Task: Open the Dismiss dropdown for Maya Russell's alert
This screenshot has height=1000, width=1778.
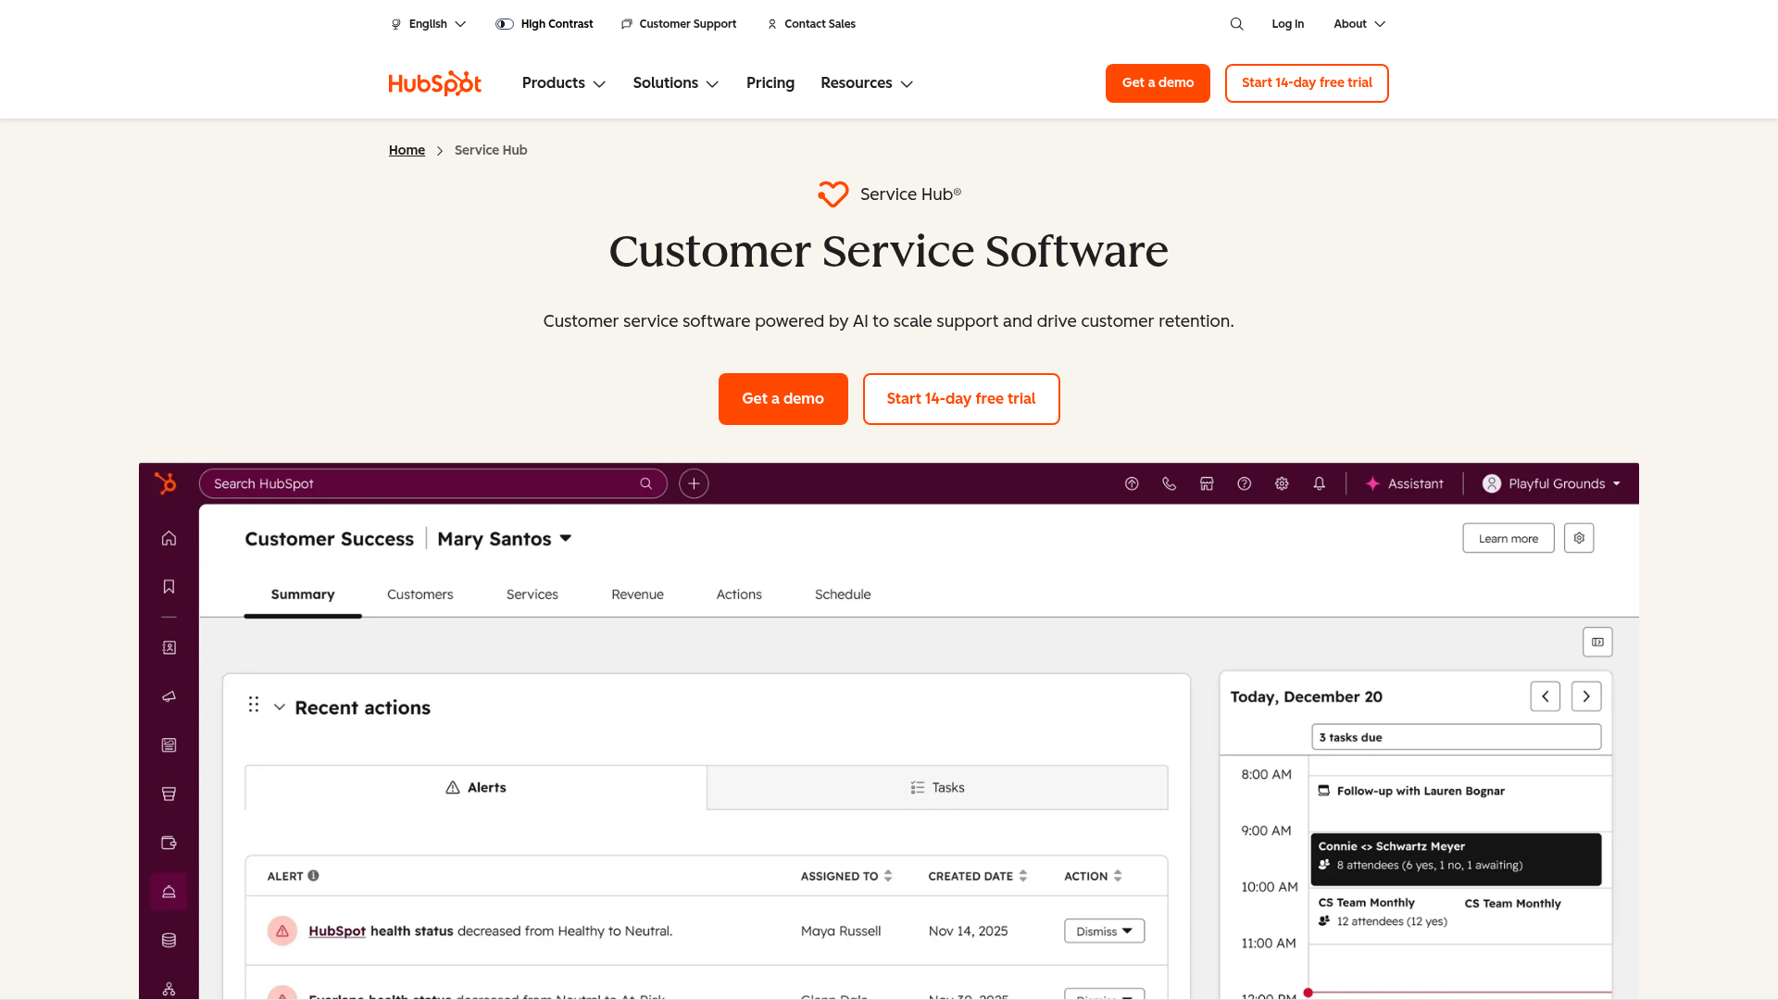Action: [1103, 931]
